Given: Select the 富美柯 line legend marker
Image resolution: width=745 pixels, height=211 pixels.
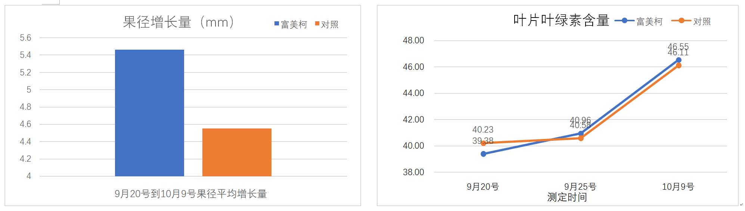Looking at the screenshot, I should (x=624, y=21).
